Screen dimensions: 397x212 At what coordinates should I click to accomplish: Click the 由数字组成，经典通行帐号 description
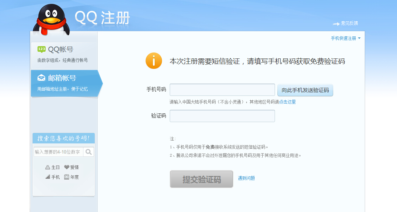pos(62,61)
